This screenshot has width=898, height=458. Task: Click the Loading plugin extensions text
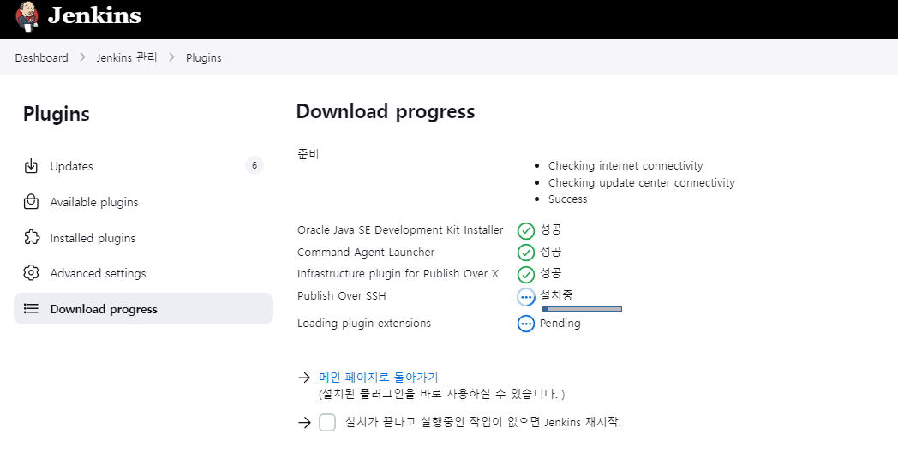(x=364, y=324)
